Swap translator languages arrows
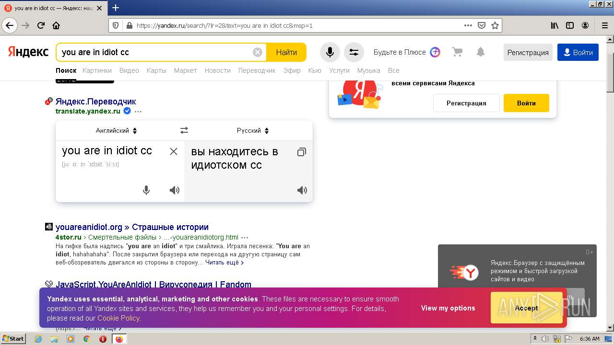 pyautogui.click(x=184, y=130)
